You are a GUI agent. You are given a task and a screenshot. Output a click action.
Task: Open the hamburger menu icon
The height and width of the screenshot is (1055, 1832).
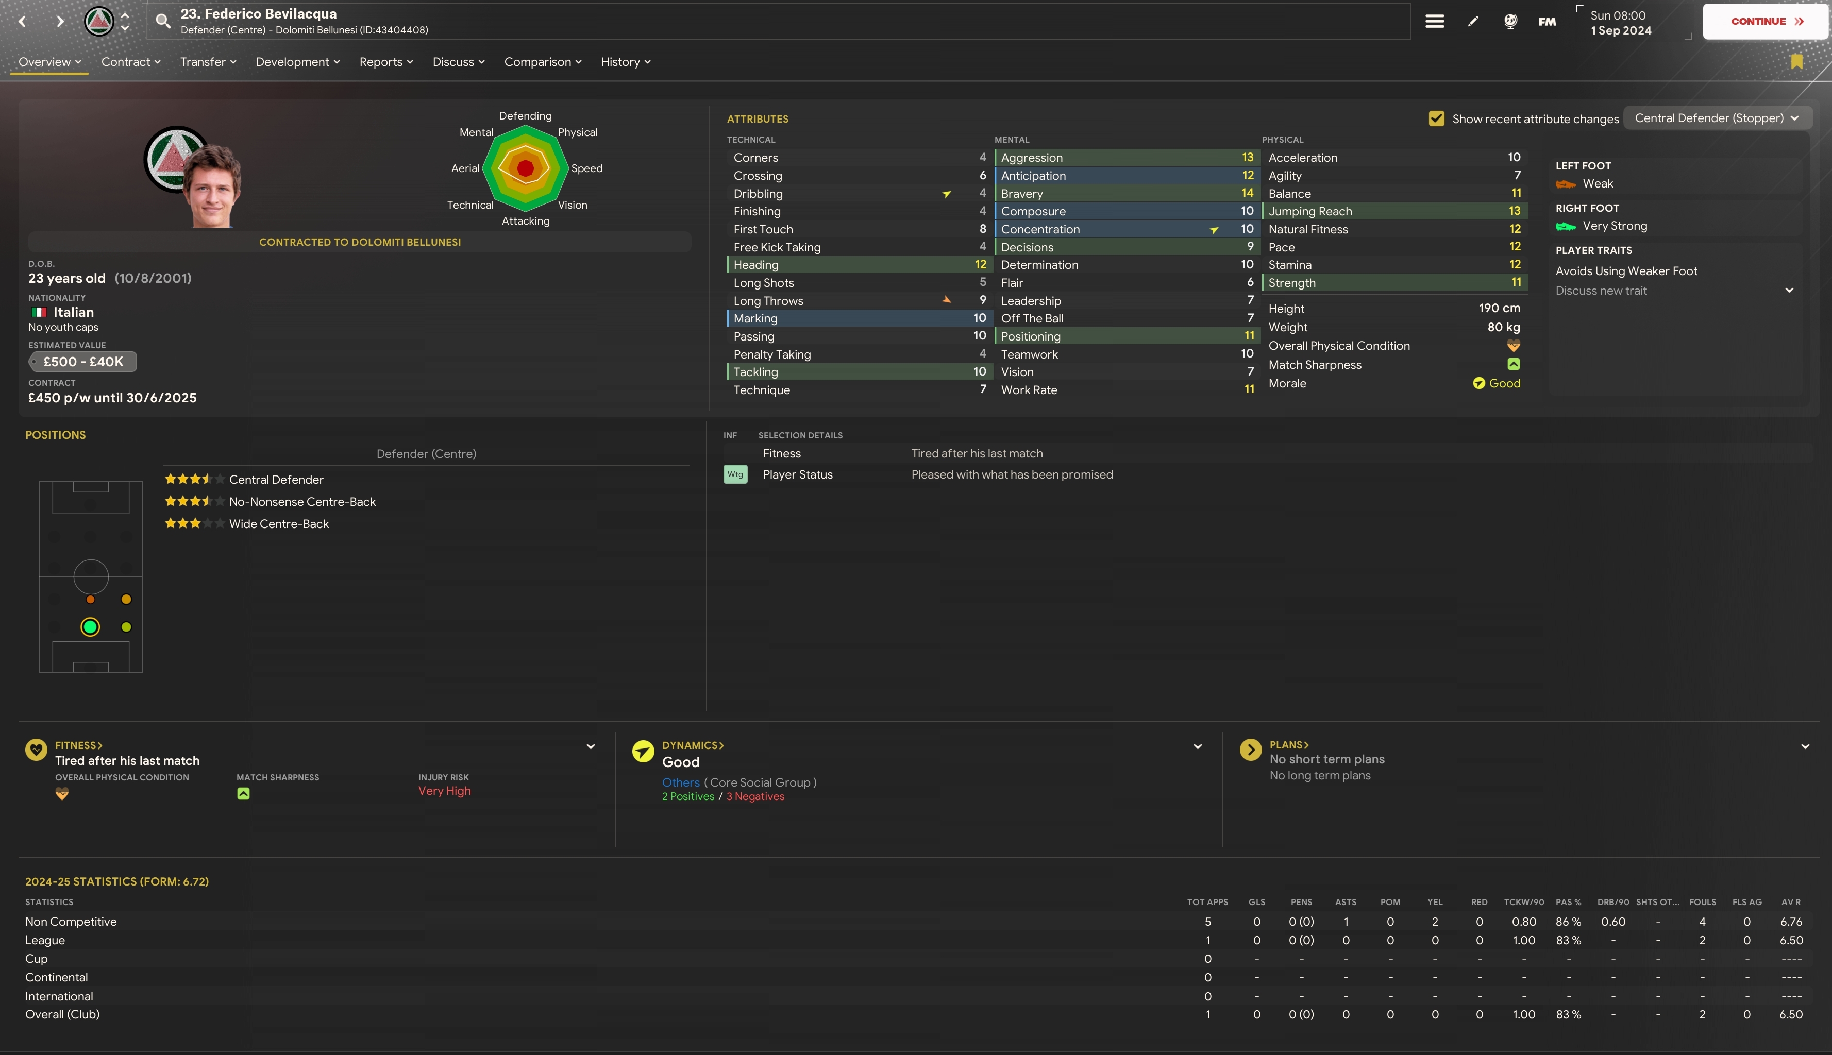coord(1434,21)
